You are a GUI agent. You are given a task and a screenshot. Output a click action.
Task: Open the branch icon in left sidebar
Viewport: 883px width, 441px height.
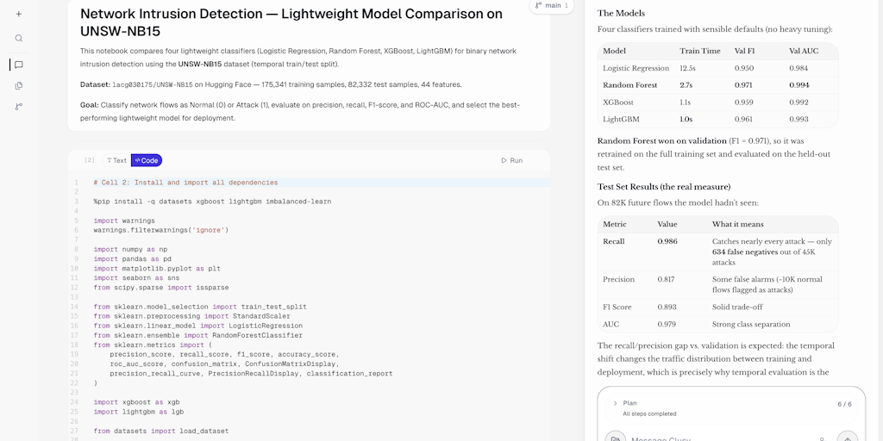pyautogui.click(x=19, y=106)
